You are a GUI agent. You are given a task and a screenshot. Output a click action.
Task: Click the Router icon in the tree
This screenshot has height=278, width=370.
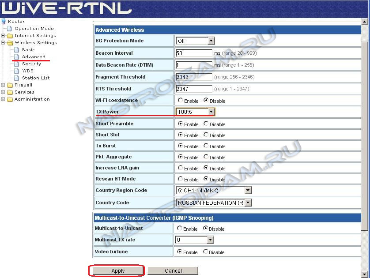(x=4, y=21)
